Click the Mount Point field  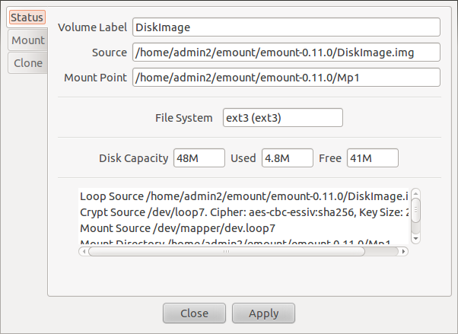point(286,78)
